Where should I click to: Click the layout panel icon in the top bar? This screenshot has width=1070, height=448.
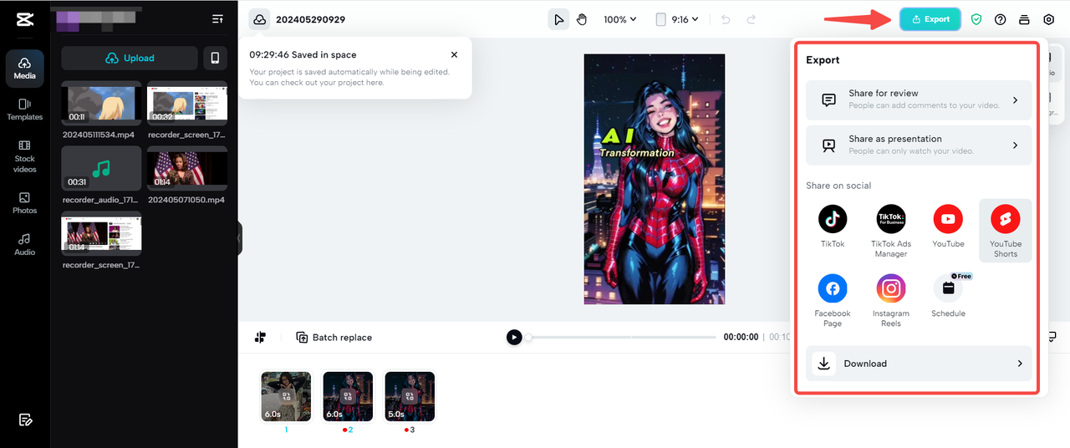(1025, 19)
